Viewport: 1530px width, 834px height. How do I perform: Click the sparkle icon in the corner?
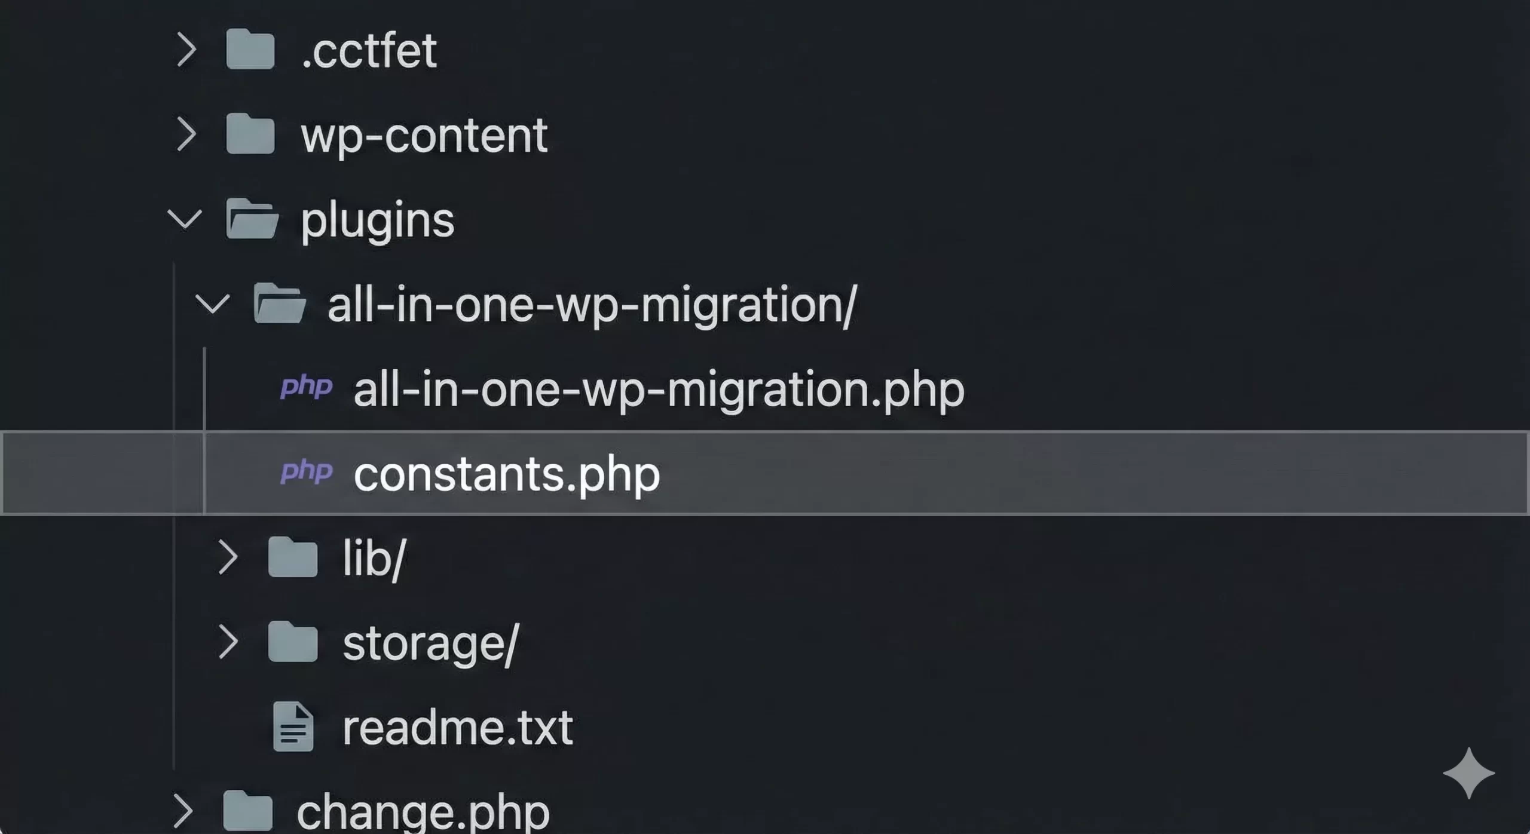tap(1468, 773)
